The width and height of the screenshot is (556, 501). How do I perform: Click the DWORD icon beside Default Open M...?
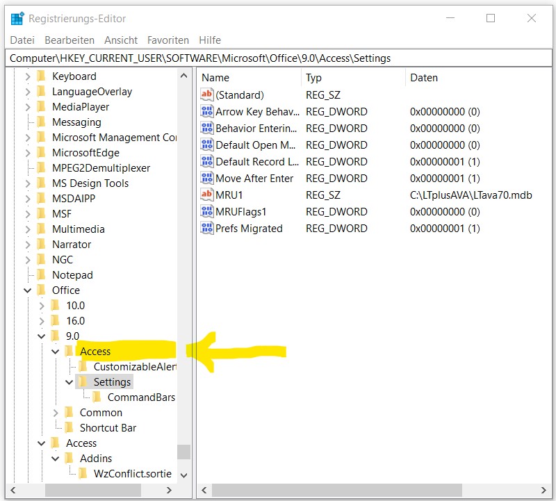(x=206, y=145)
